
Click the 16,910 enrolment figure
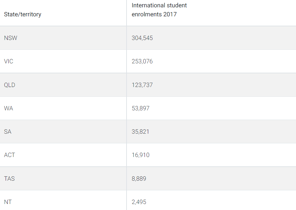(141, 155)
